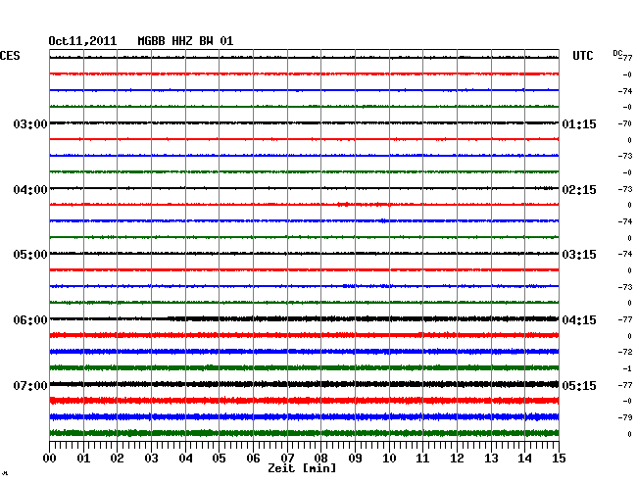Select the 03:00 local time label

click(x=30, y=123)
